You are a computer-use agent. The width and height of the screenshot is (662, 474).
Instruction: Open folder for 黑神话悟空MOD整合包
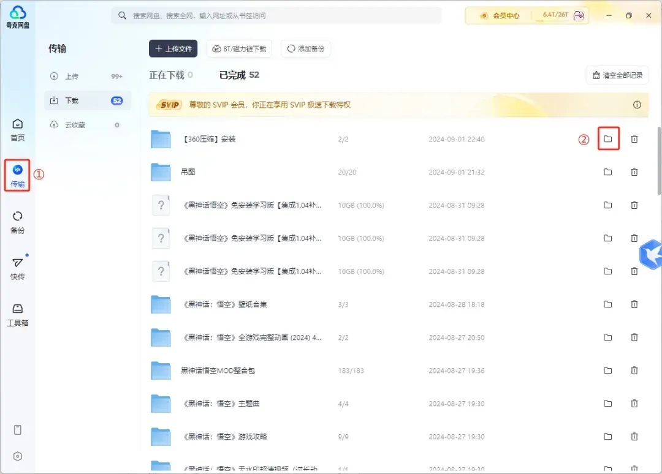(x=607, y=371)
